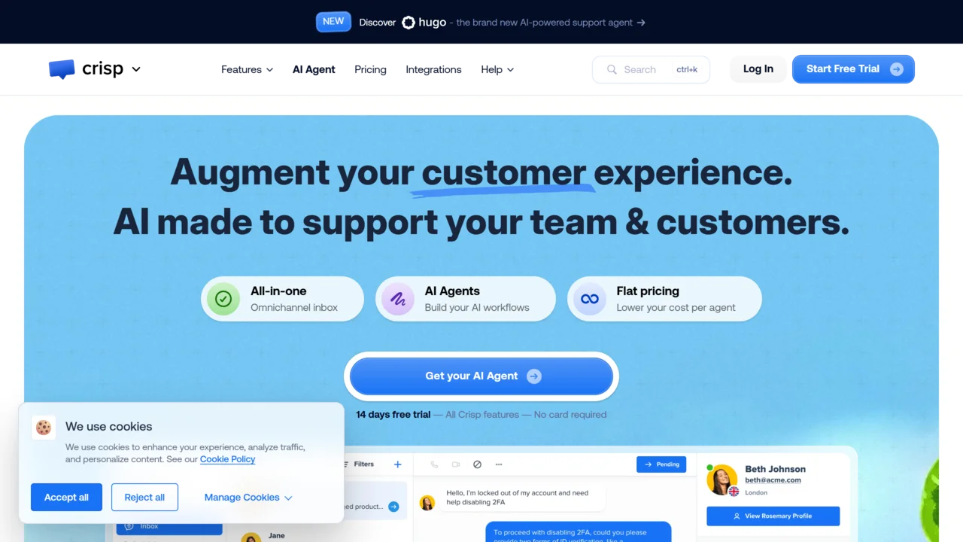Click the 'Hello, I'm locked out' chat message
Image resolution: width=963 pixels, height=542 pixels.
coord(524,498)
